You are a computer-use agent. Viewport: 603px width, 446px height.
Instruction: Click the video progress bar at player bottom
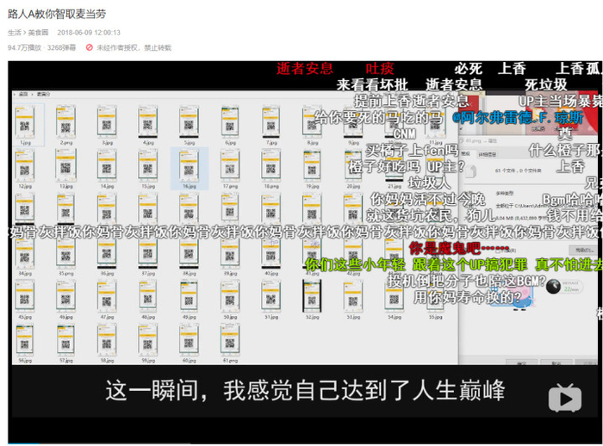304,443
